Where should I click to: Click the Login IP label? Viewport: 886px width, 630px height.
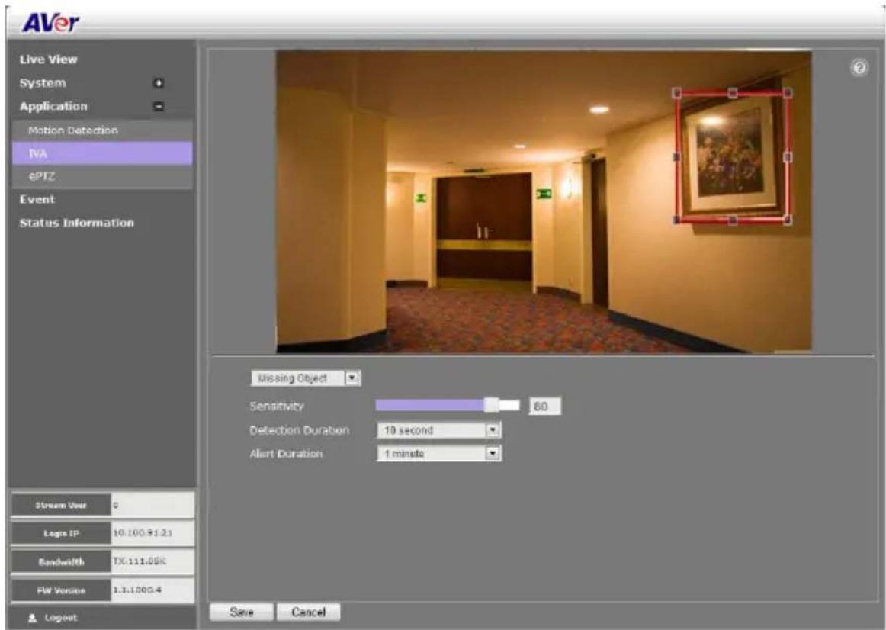pyautogui.click(x=61, y=533)
